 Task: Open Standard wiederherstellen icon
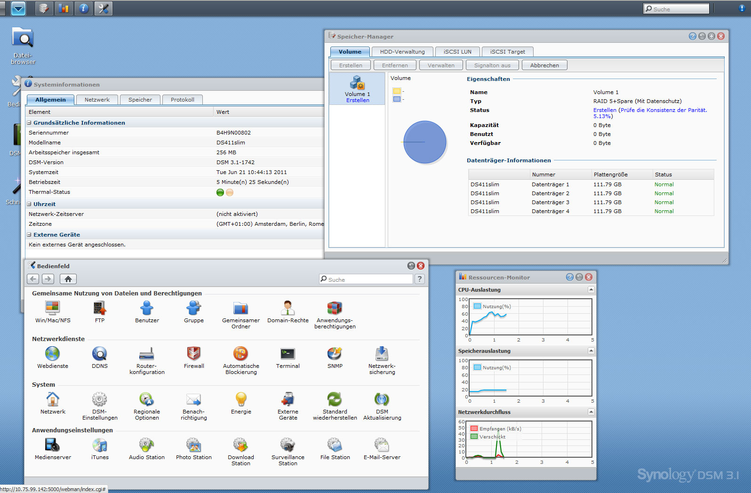(335, 406)
